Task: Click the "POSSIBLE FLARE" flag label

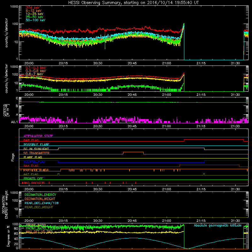Action: point(36,145)
